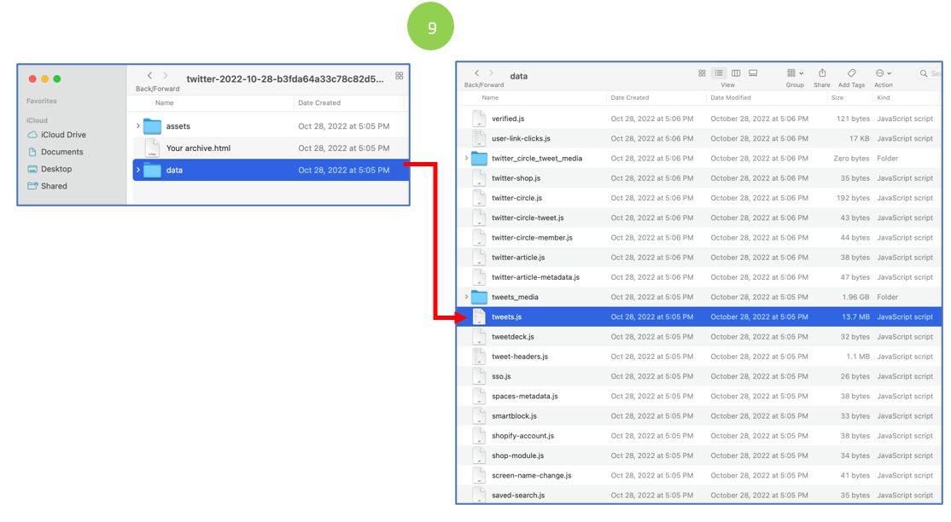Select saved-search.js file
Image resolution: width=951 pixels, height=522 pixels.
[699, 495]
